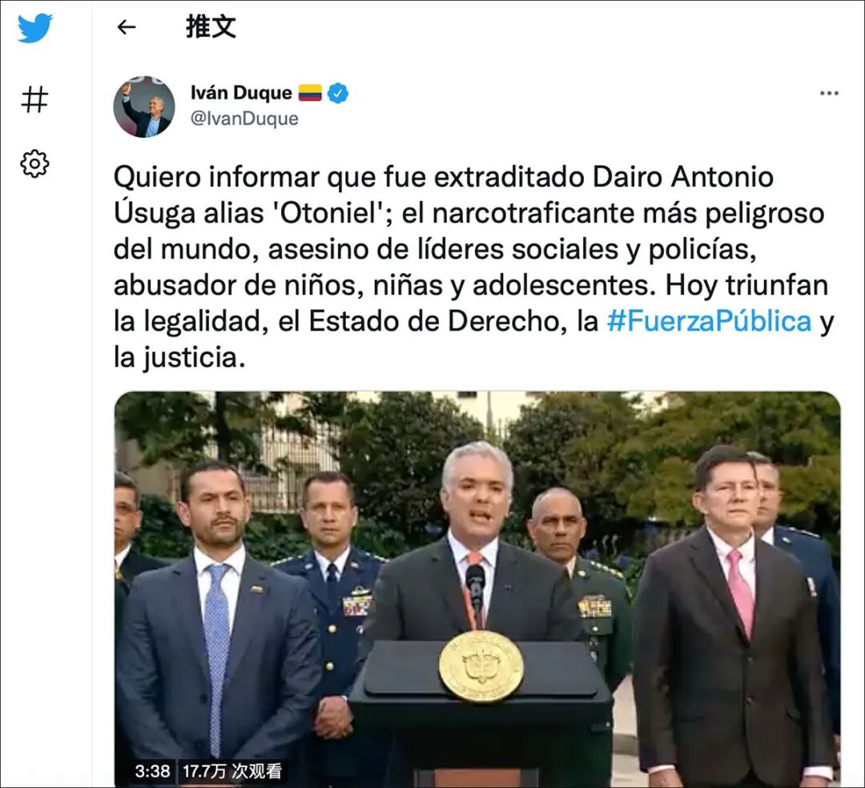Click the 推文 page heading
The width and height of the screenshot is (865, 788).
pos(211,26)
